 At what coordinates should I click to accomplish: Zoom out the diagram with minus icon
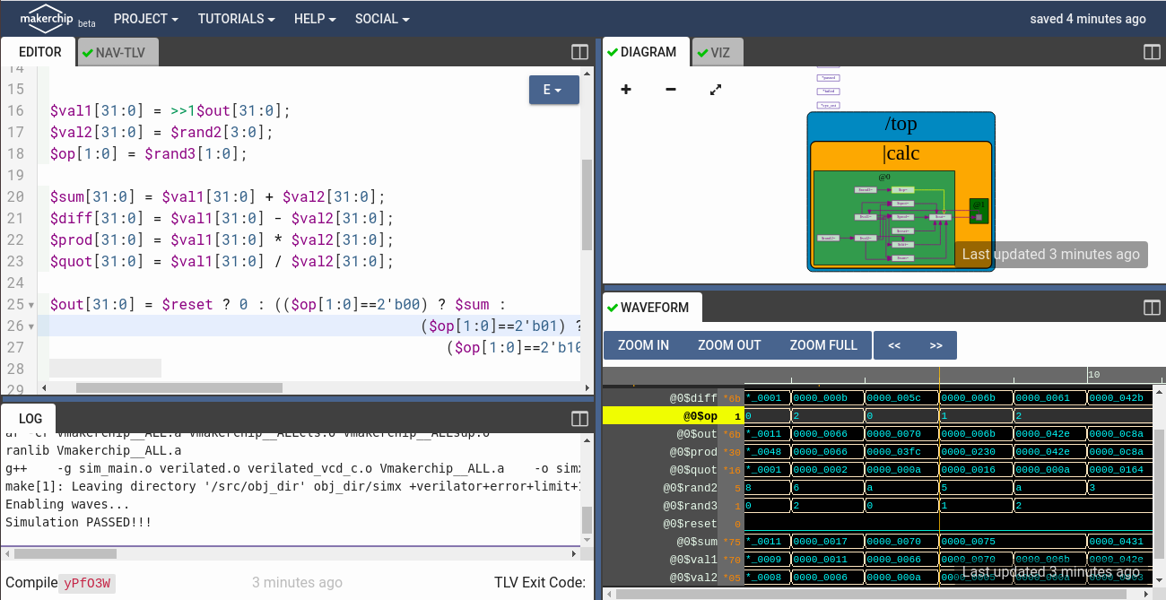point(671,90)
